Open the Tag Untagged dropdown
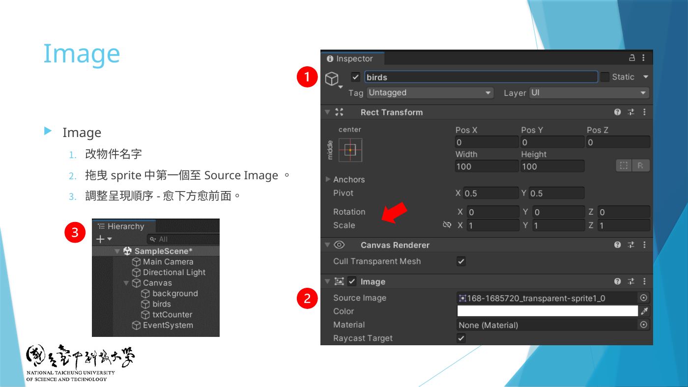Image resolution: width=688 pixels, height=387 pixels. [430, 92]
